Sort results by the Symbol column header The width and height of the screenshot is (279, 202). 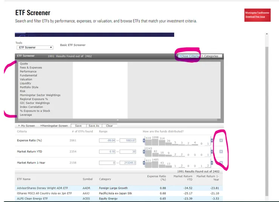tap(87, 179)
